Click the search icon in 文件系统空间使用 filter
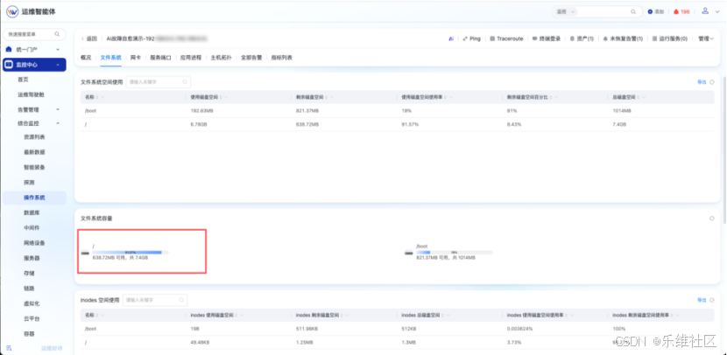This screenshot has width=727, height=355. coord(185,82)
